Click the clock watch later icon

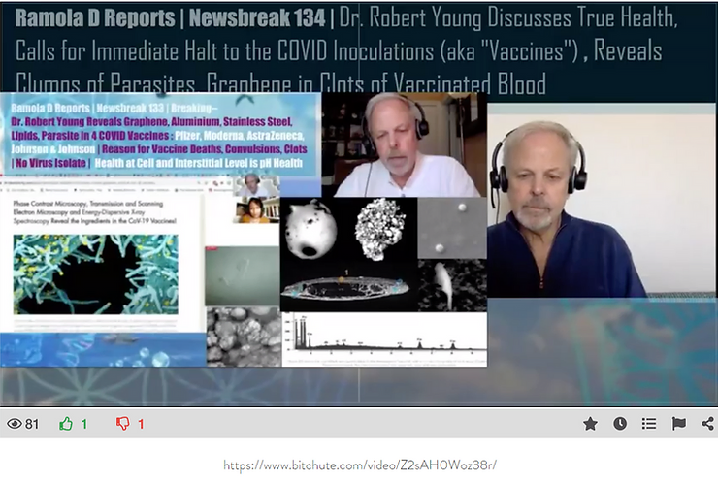pyautogui.click(x=619, y=424)
